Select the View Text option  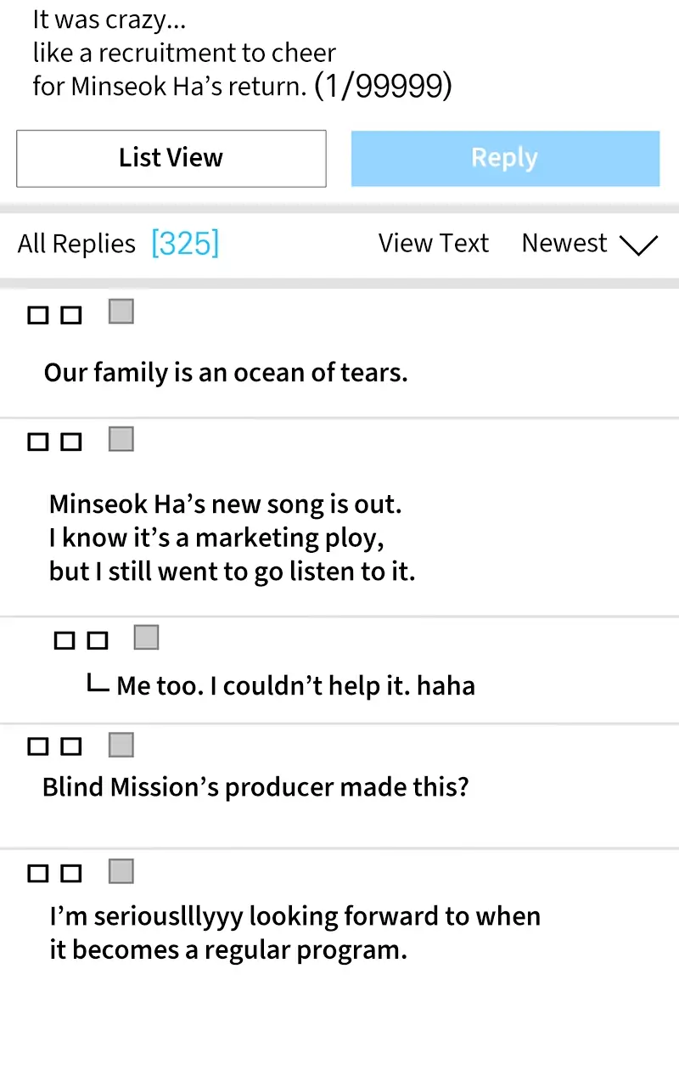click(x=433, y=244)
